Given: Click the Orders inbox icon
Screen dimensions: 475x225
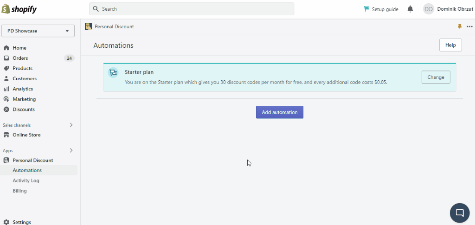Looking at the screenshot, I should (x=6, y=58).
